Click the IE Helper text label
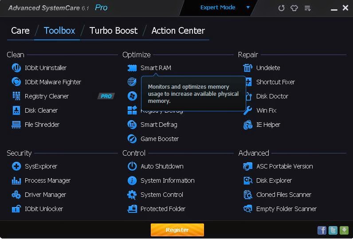353x239 pixels. pyautogui.click(x=268, y=125)
